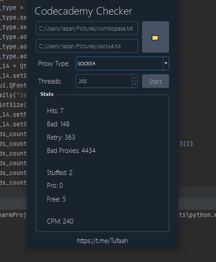Click the 'Stats' group heading

coord(47,94)
